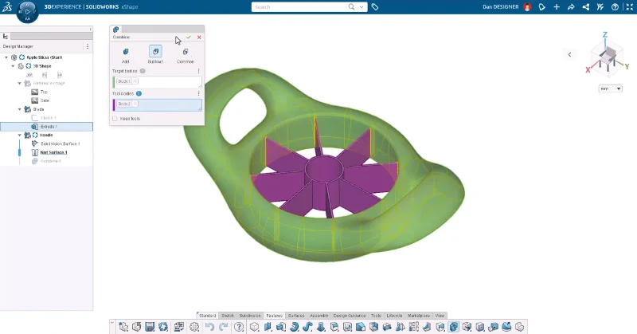Select the Subtract operation
The width and height of the screenshot is (637, 334).
click(x=155, y=53)
